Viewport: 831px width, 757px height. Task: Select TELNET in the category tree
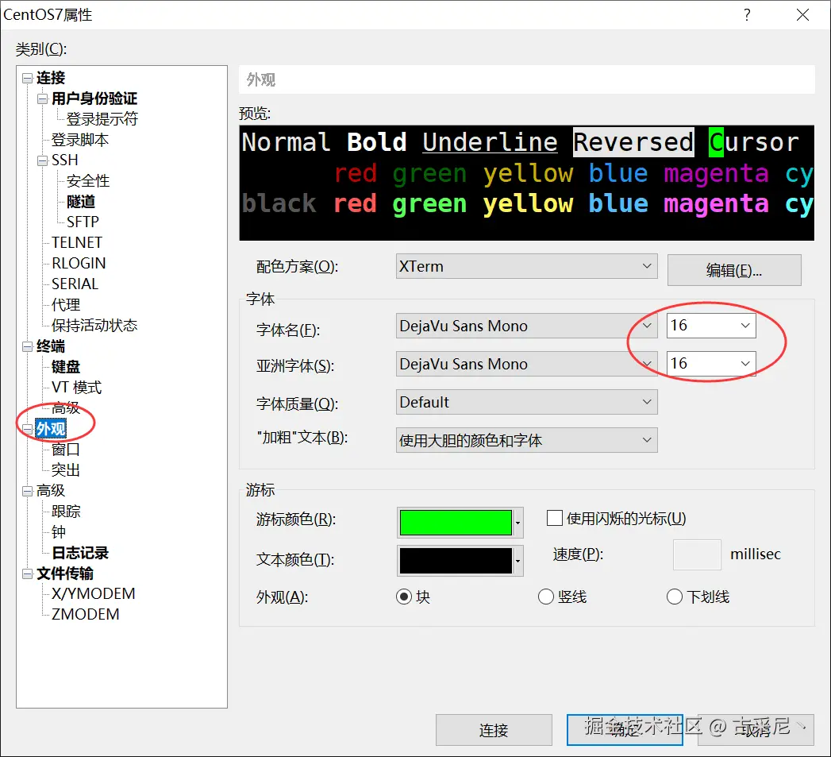click(75, 242)
